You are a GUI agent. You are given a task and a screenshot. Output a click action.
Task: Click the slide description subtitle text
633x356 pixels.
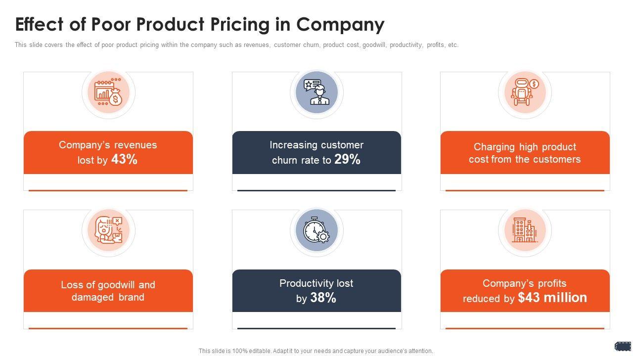[236, 45]
